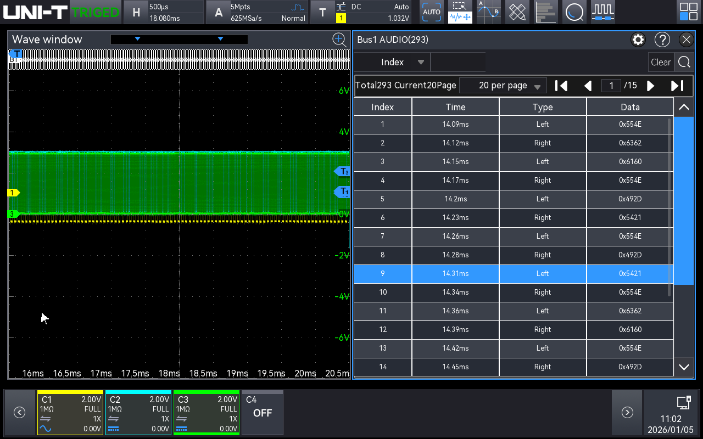703x439 pixels.
Task: Click the network status icon above clock
Action: 684,403
